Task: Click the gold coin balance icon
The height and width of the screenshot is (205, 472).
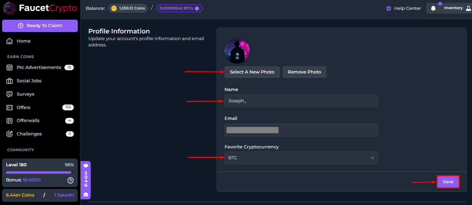Action: click(x=114, y=8)
